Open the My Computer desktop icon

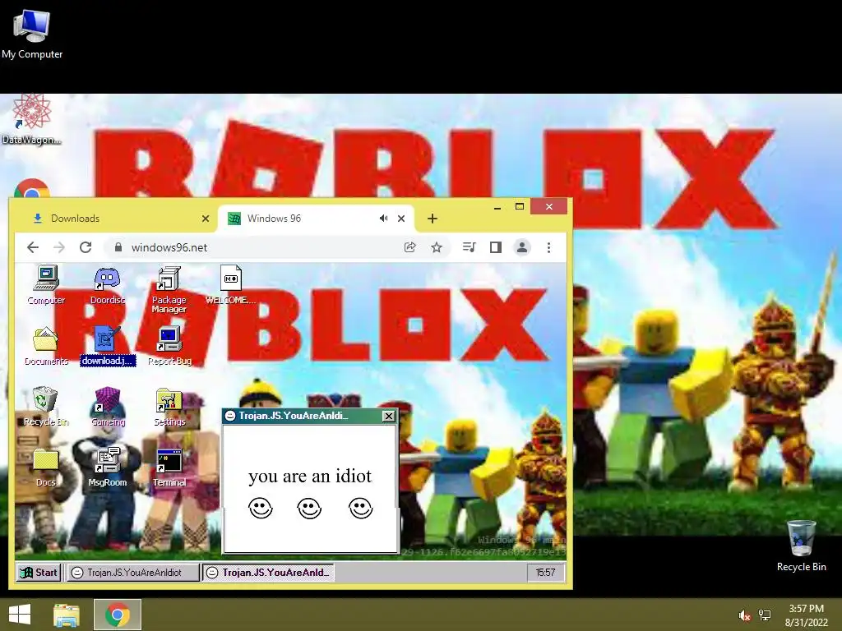(32, 35)
